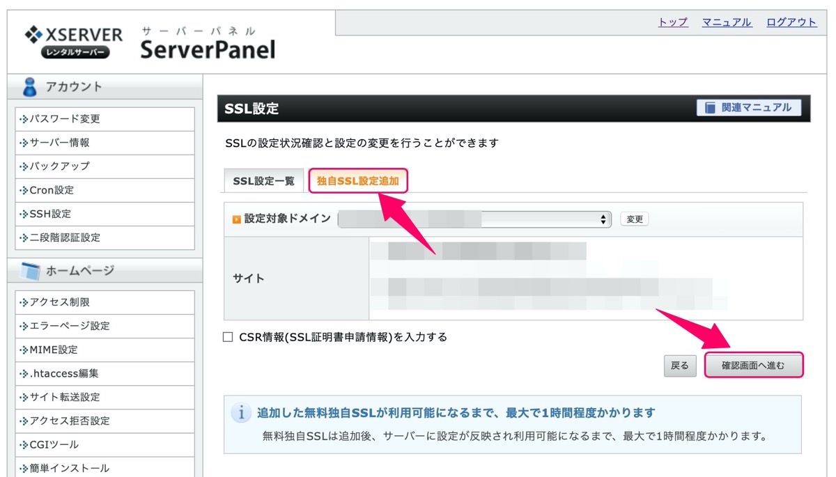
Task: Click the account person icon
Action: coord(29,87)
